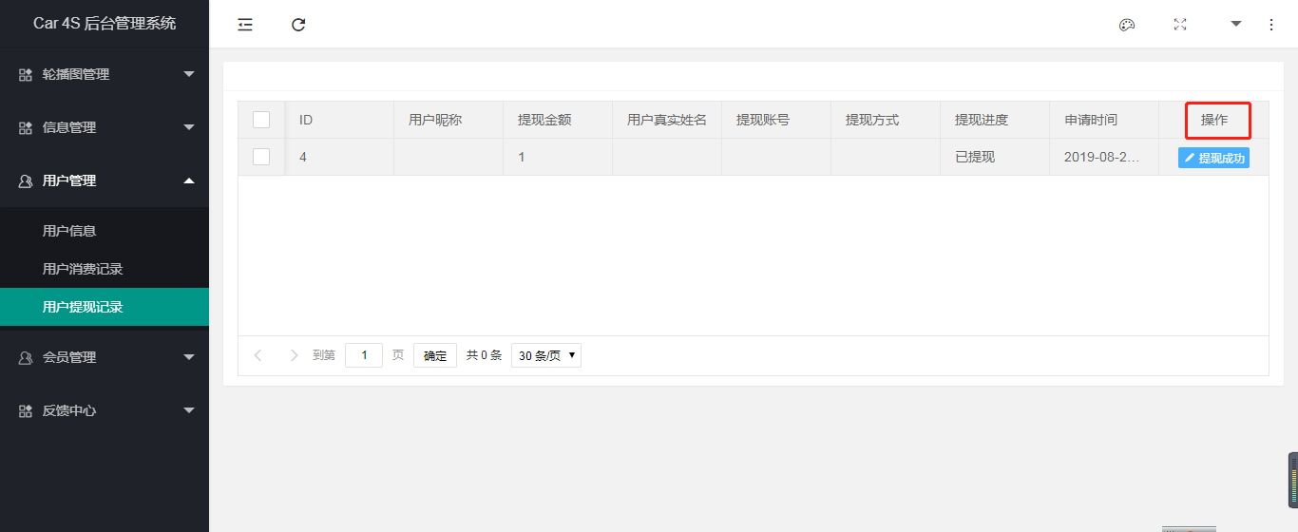Click the 2019-08-2... date cell

tap(1104, 157)
